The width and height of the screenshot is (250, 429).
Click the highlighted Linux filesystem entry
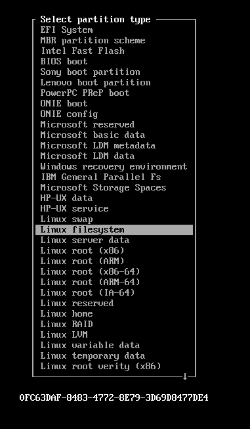tap(114, 230)
